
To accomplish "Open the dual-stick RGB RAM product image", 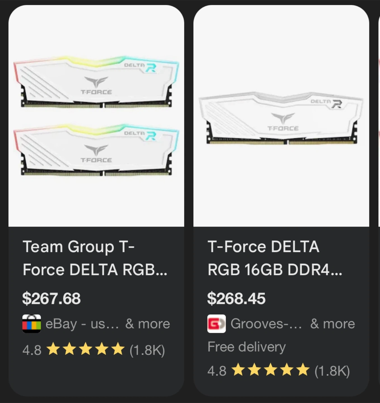I will click(x=96, y=115).
